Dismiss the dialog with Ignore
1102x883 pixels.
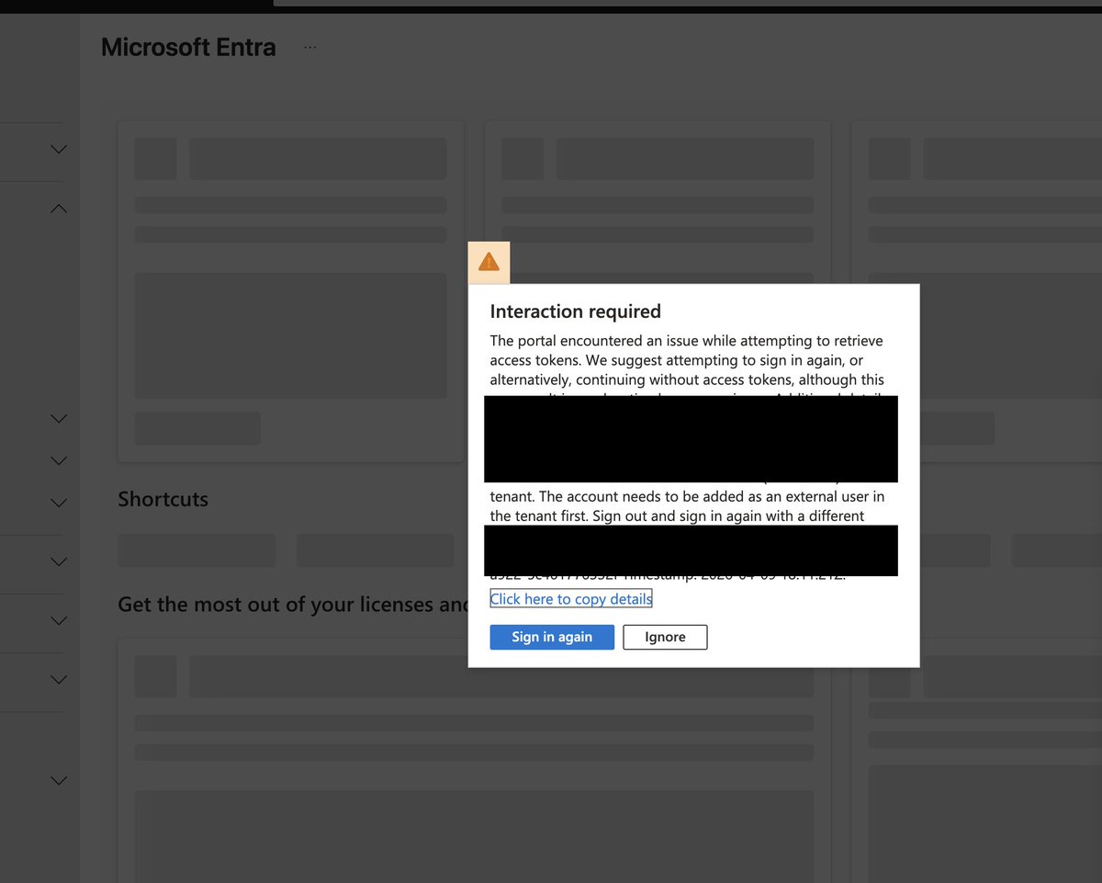point(665,637)
